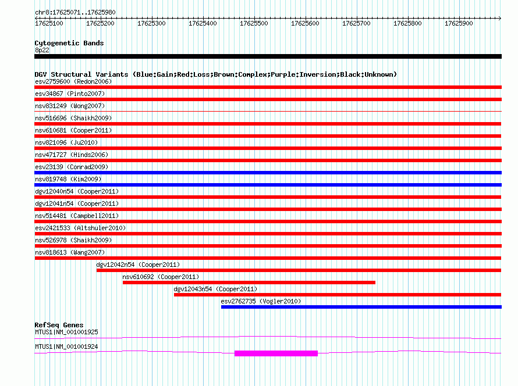518x386 pixels.
Task: Click the dgv12040n54 (Cooper2011) label
Action: [77, 191]
